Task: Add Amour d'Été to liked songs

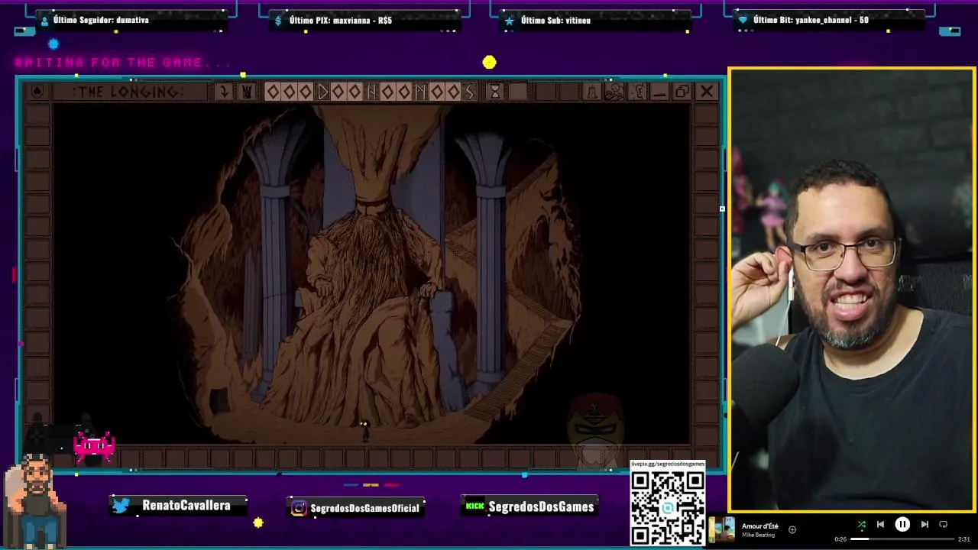Action: [792, 529]
